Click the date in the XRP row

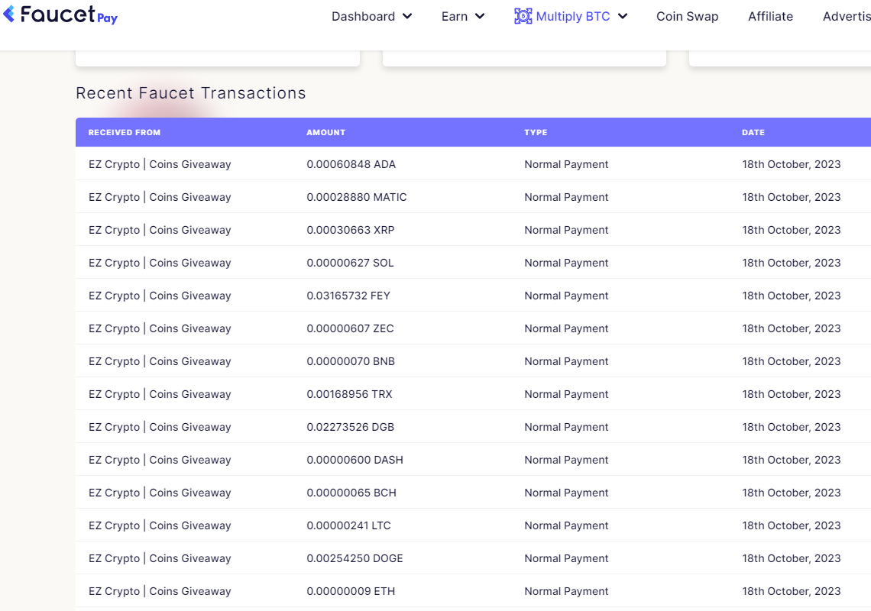792,230
